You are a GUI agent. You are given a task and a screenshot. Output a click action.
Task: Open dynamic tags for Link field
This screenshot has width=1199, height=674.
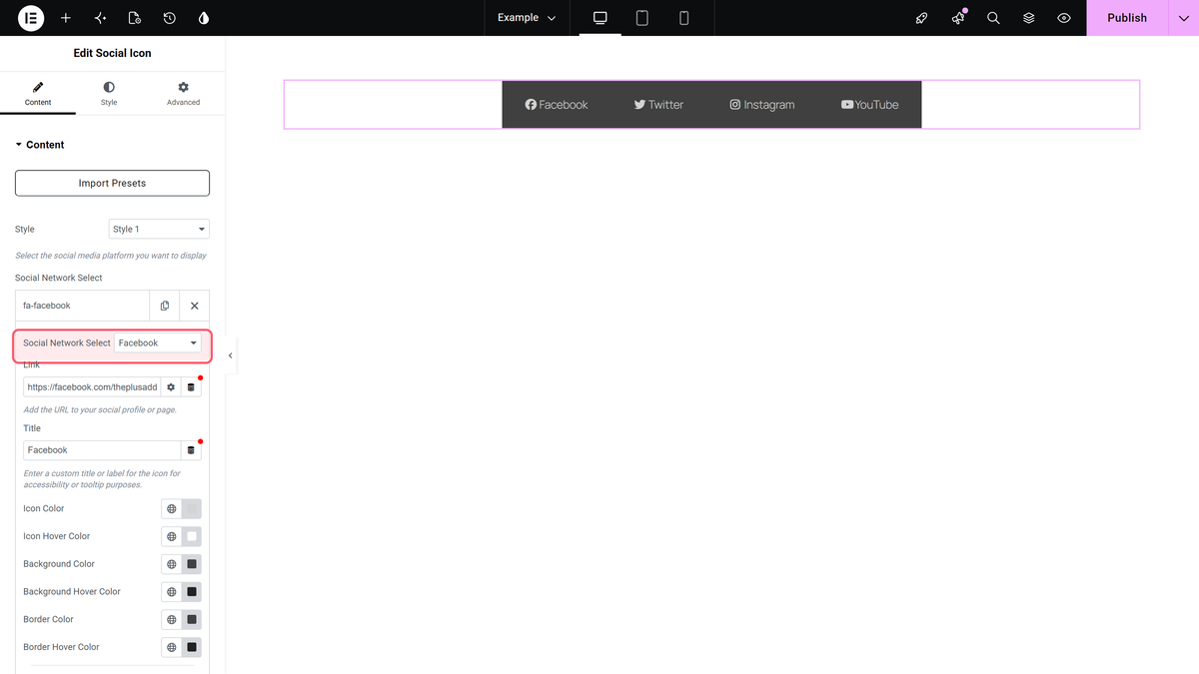(191, 386)
